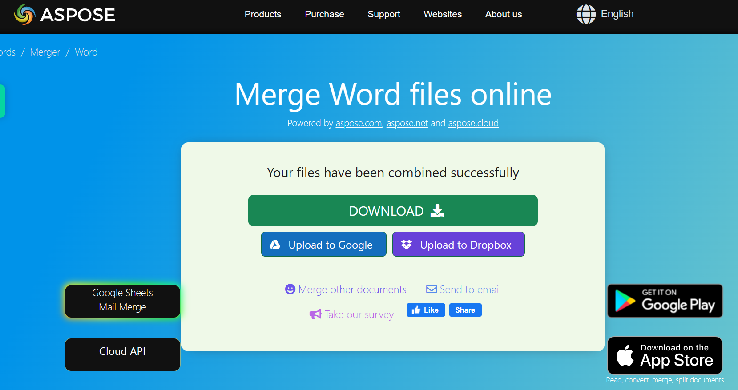The height and width of the screenshot is (390, 738).
Task: Go to Merger breadcrumb link
Action: (45, 52)
